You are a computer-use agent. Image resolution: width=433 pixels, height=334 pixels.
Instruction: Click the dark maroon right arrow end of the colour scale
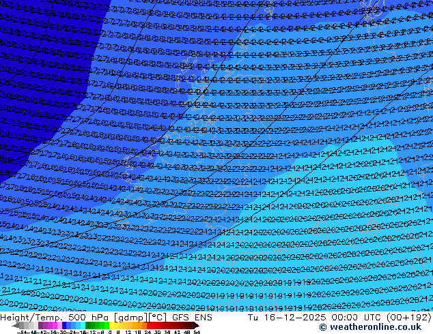tap(197, 325)
